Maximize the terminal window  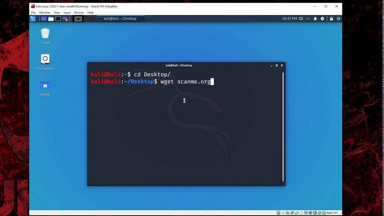pos(277,65)
